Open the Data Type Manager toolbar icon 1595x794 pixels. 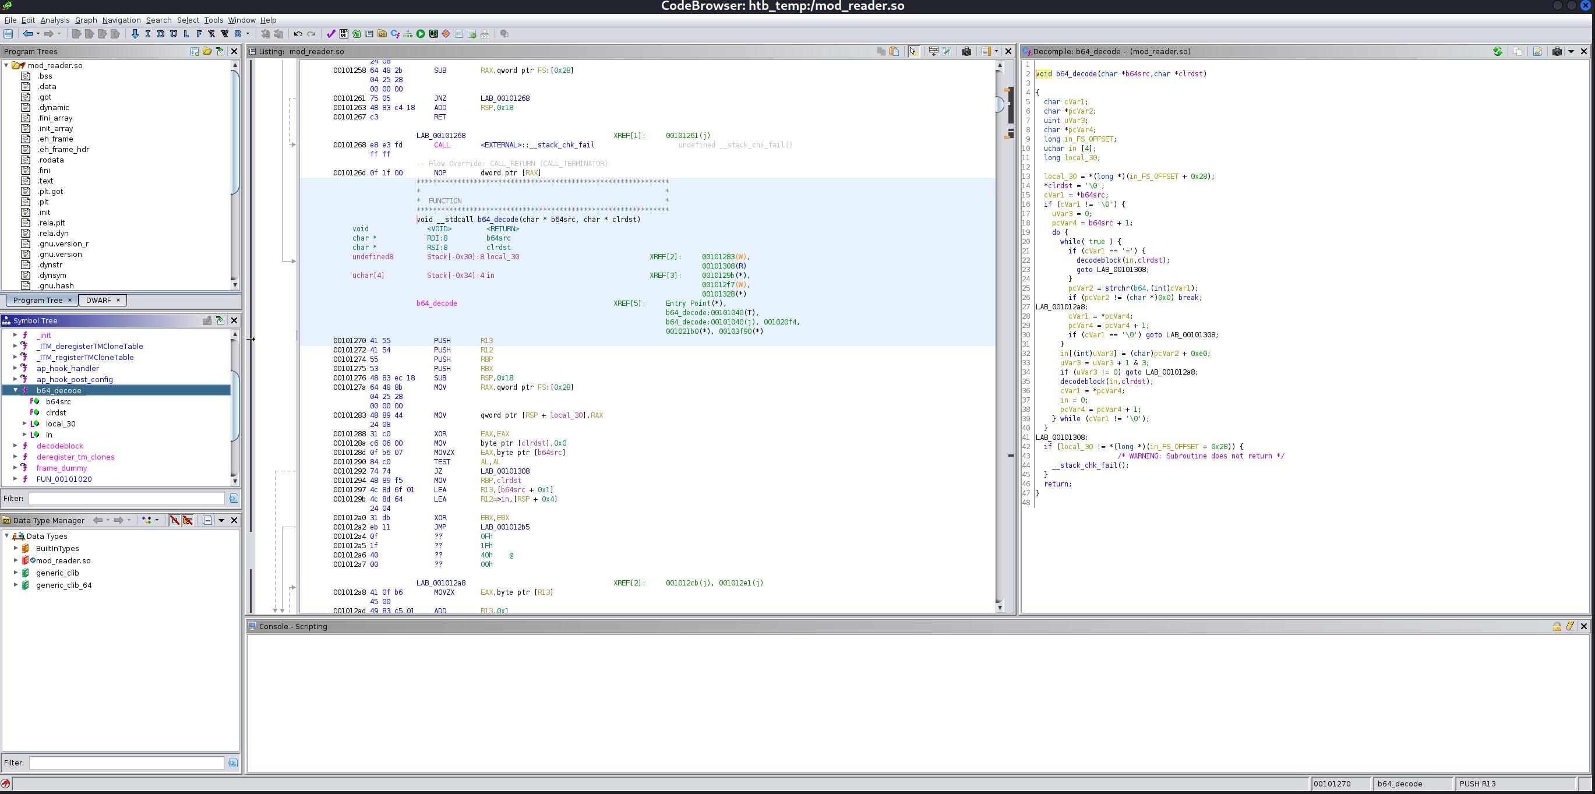pyautogui.click(x=382, y=34)
